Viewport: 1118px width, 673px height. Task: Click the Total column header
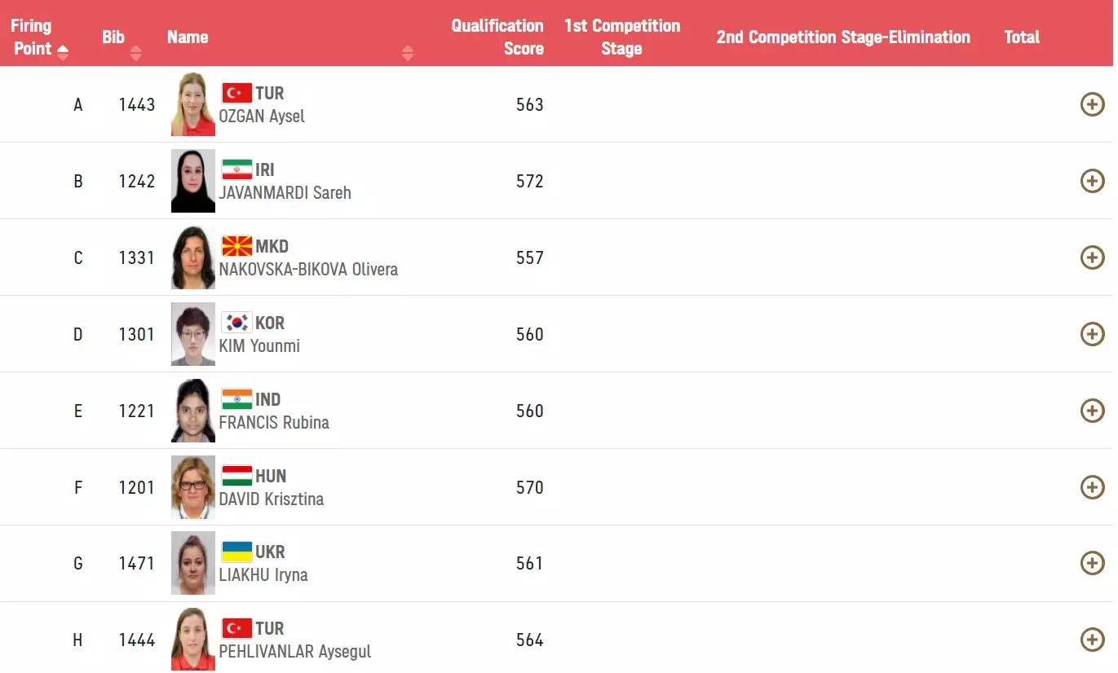[1022, 37]
